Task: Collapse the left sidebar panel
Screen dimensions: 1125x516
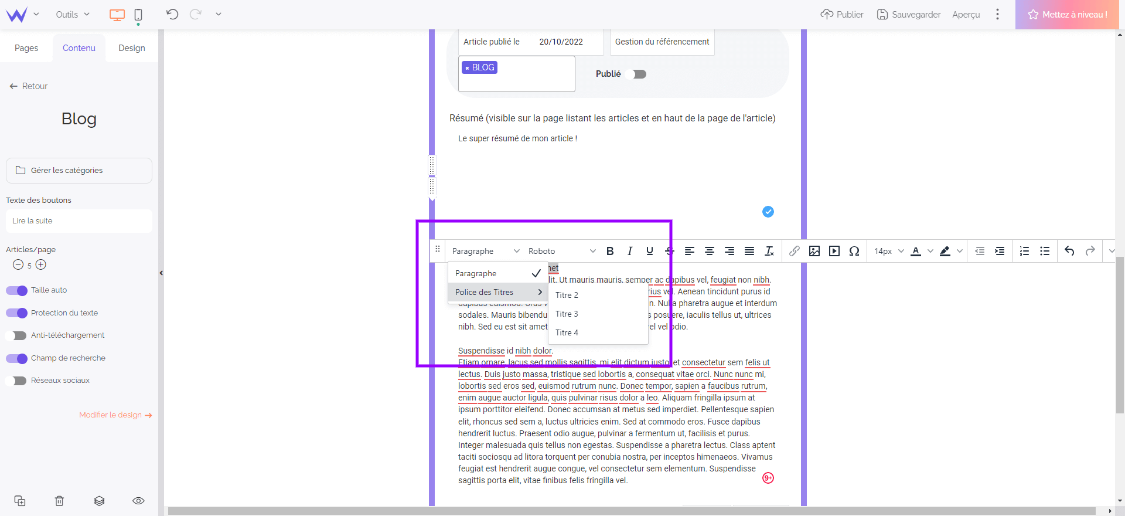Action: click(x=161, y=273)
